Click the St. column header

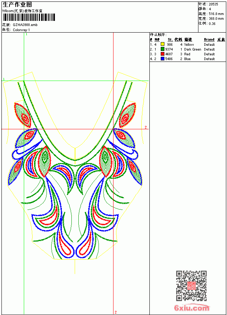click(170, 40)
